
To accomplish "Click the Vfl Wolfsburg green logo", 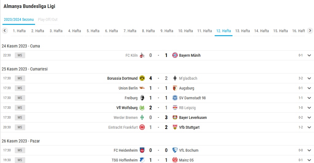I will click(142, 108).
